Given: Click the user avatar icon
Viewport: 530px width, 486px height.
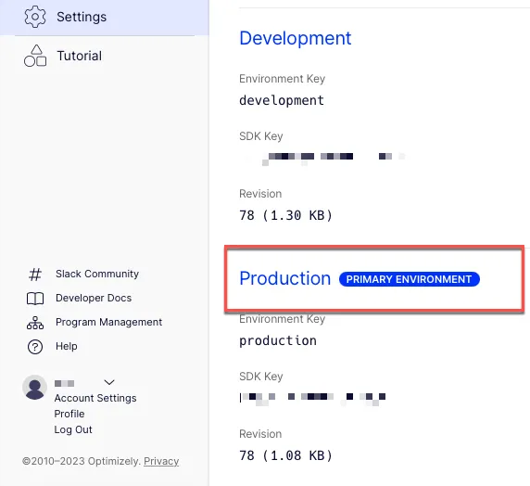Looking at the screenshot, I should pyautogui.click(x=34, y=388).
